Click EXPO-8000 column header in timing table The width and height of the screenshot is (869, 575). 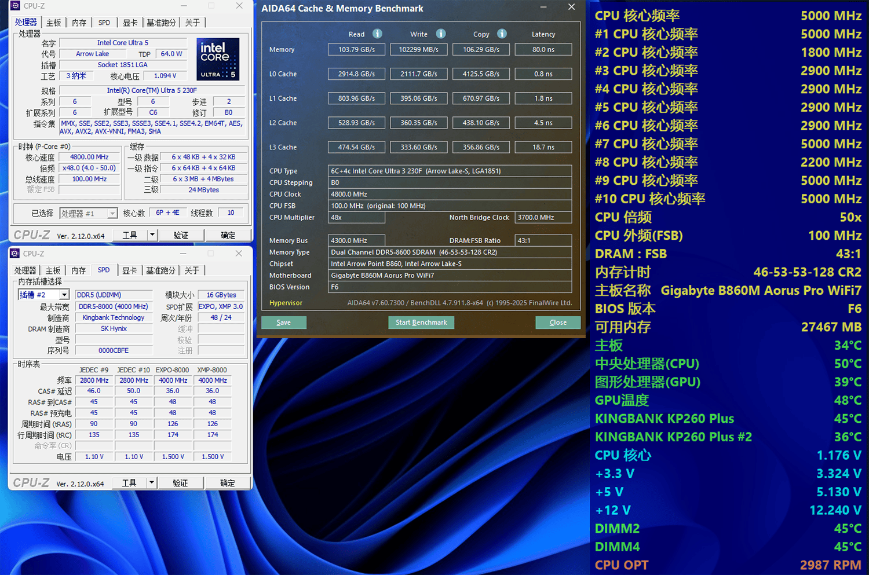[173, 370]
